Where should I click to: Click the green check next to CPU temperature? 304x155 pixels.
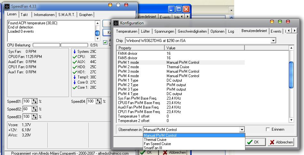(x=75, y=57)
